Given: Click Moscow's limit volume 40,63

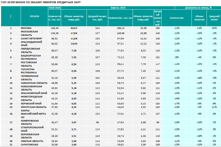Looking at the screenshot, I should [x=74, y=28].
